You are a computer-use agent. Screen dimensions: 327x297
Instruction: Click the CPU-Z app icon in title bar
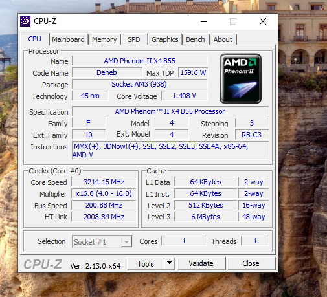click(x=25, y=21)
